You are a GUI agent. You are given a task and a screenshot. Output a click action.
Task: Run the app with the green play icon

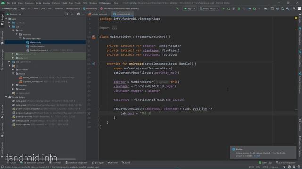point(223,8)
